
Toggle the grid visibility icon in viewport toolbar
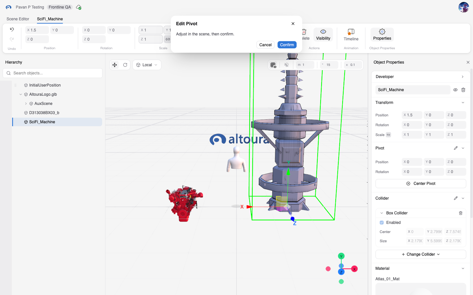(x=273, y=65)
